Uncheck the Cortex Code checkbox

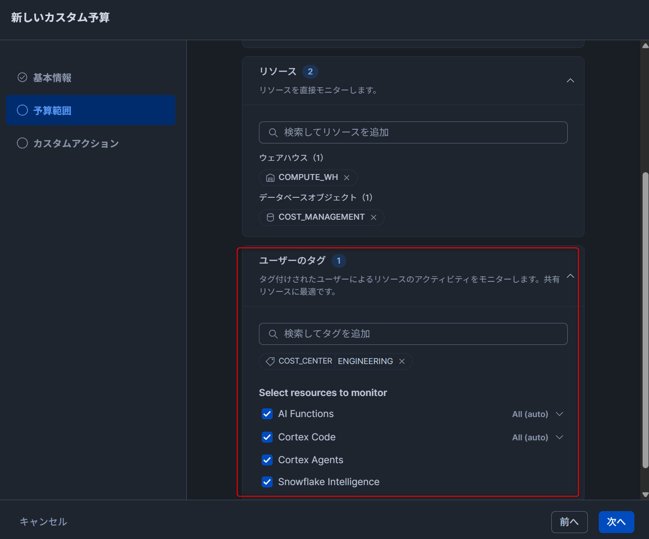pos(267,437)
